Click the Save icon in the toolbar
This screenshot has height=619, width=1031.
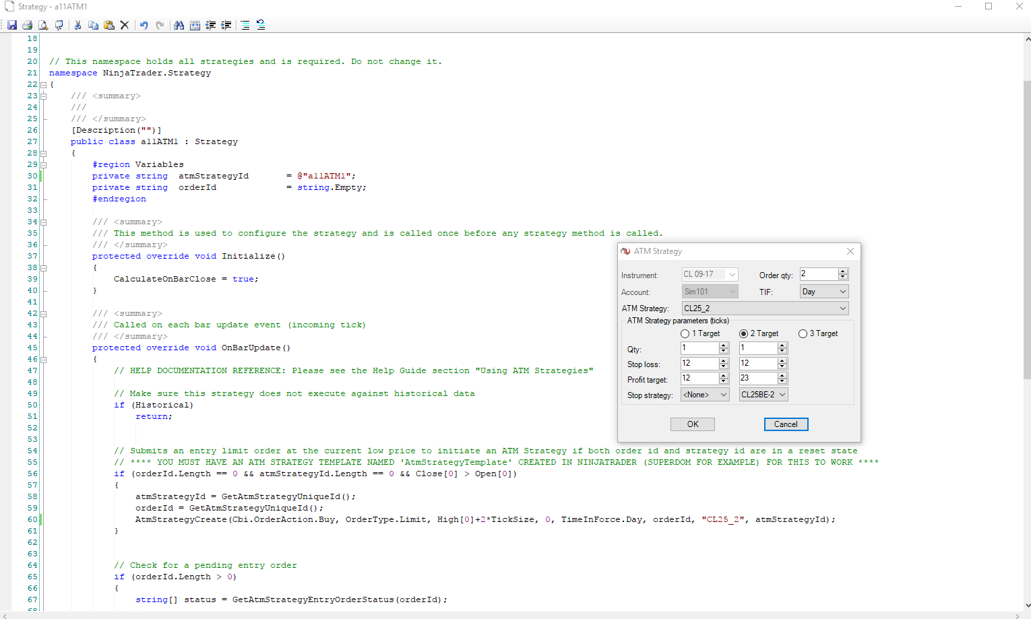[12, 25]
